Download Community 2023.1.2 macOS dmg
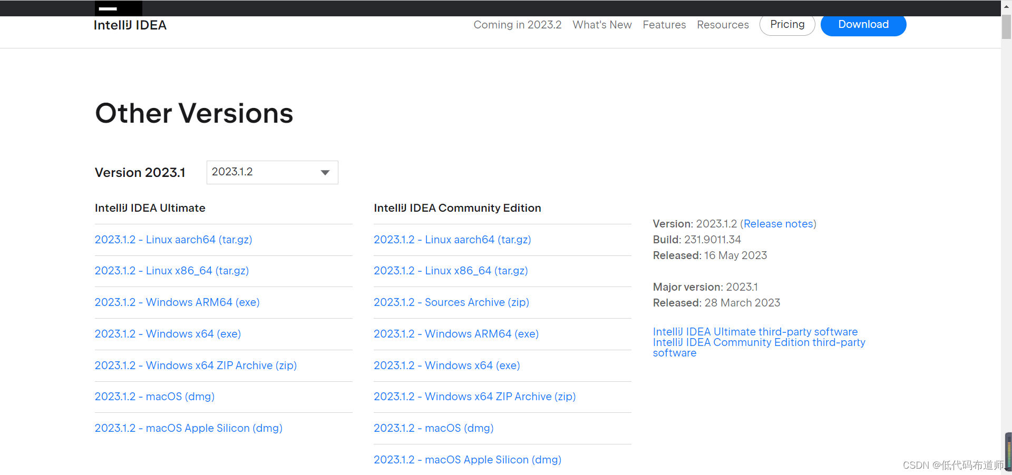 pyautogui.click(x=434, y=428)
